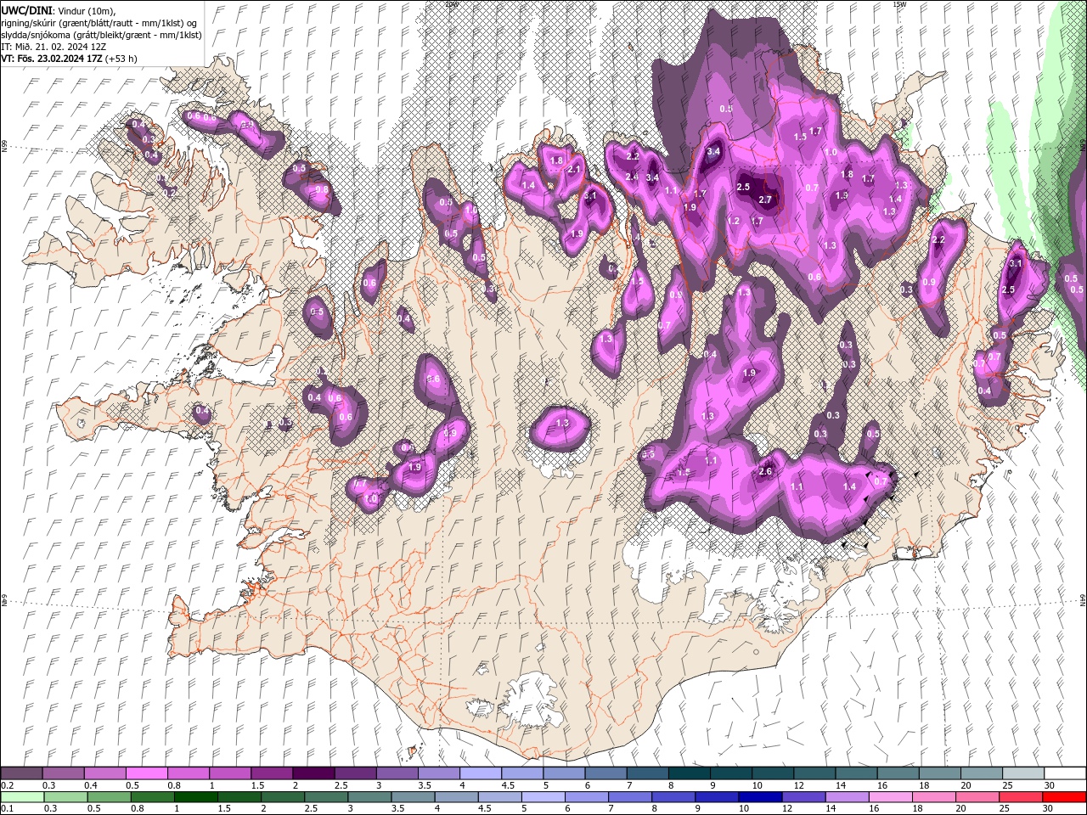Pick the 8 swatch in the lower legend row
This screenshot has width=1087, height=815.
[673, 796]
